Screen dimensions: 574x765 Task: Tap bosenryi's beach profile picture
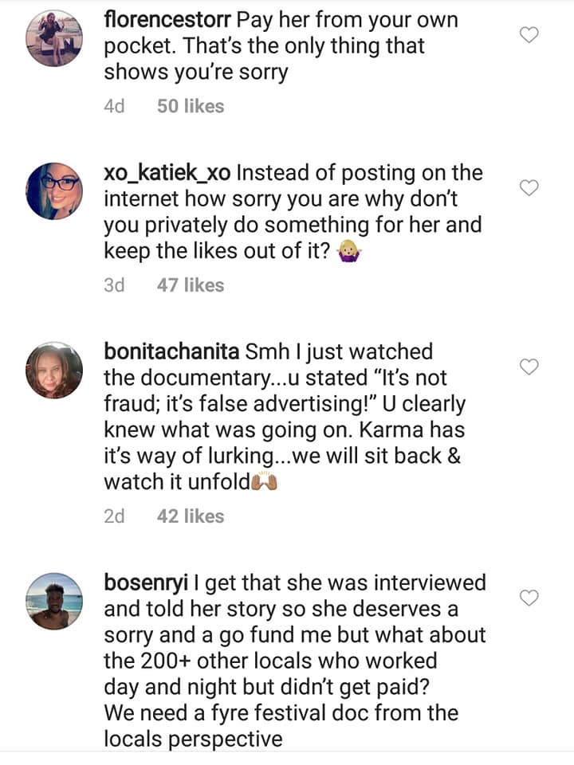click(54, 602)
